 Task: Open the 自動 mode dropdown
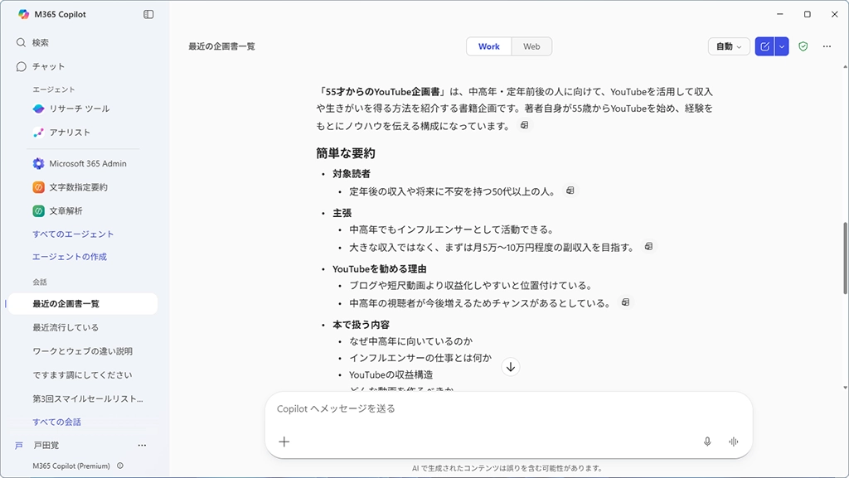coord(729,46)
